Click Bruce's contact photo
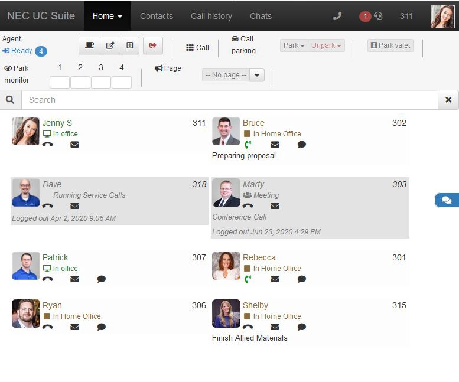459x382 pixels. coord(226,131)
